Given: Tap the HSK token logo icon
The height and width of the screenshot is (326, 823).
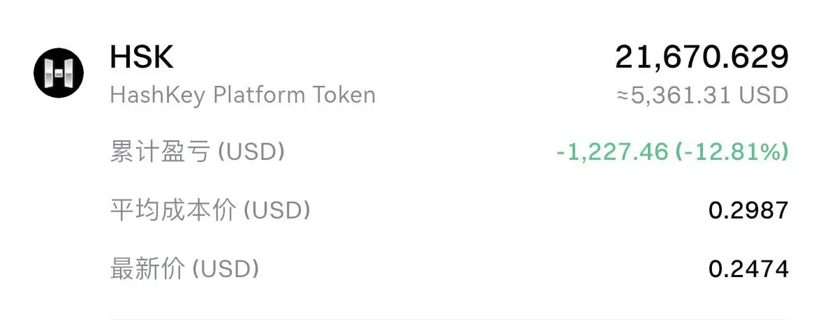Looking at the screenshot, I should point(58,73).
